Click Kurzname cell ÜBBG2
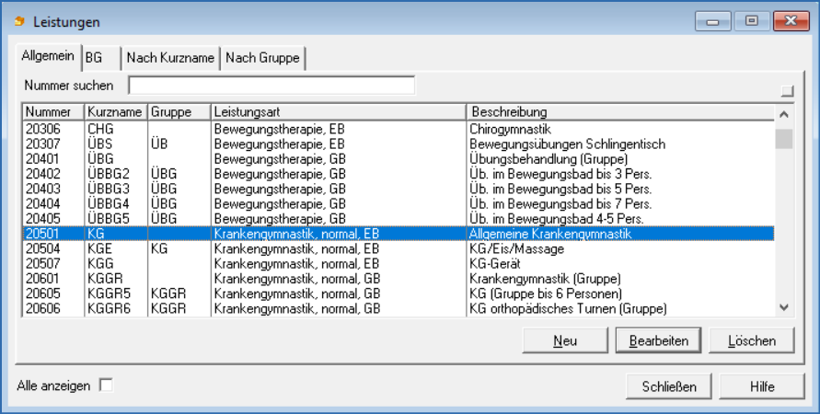820x414 pixels. [109, 174]
